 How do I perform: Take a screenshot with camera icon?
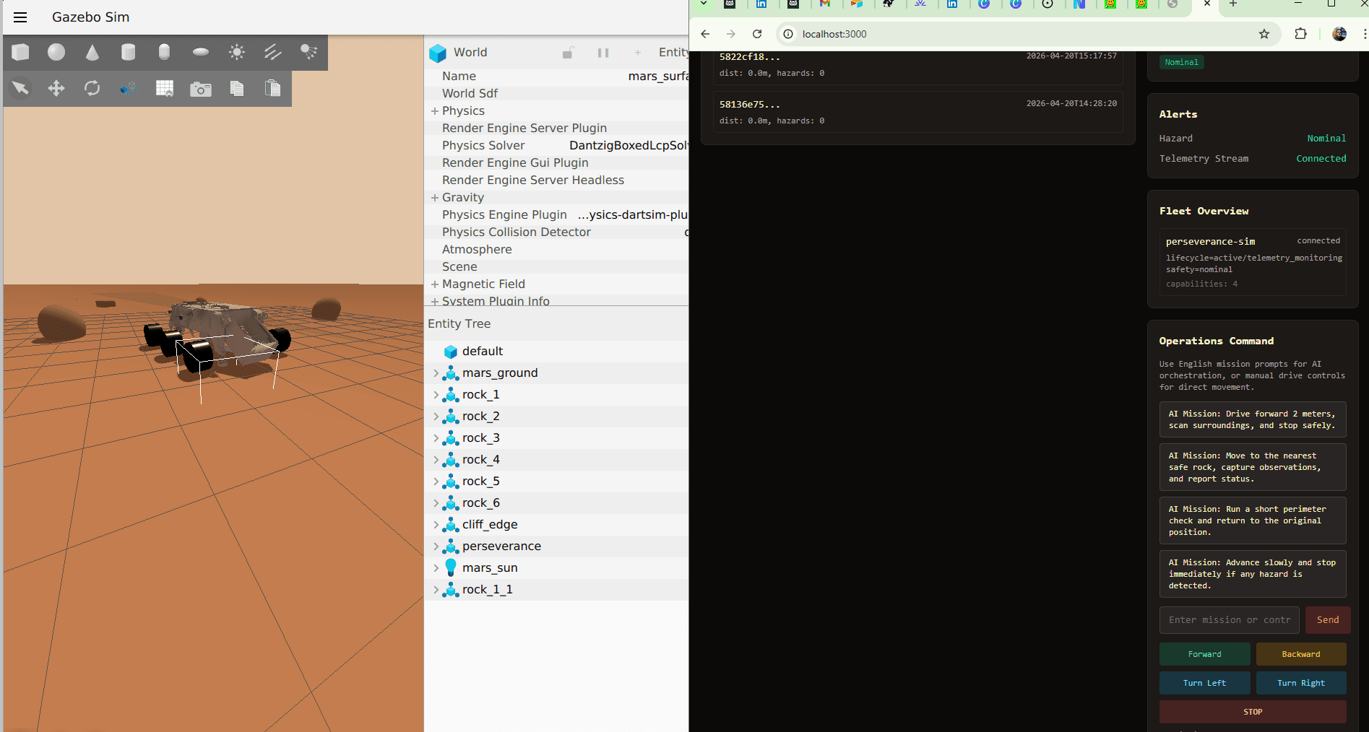click(x=201, y=88)
